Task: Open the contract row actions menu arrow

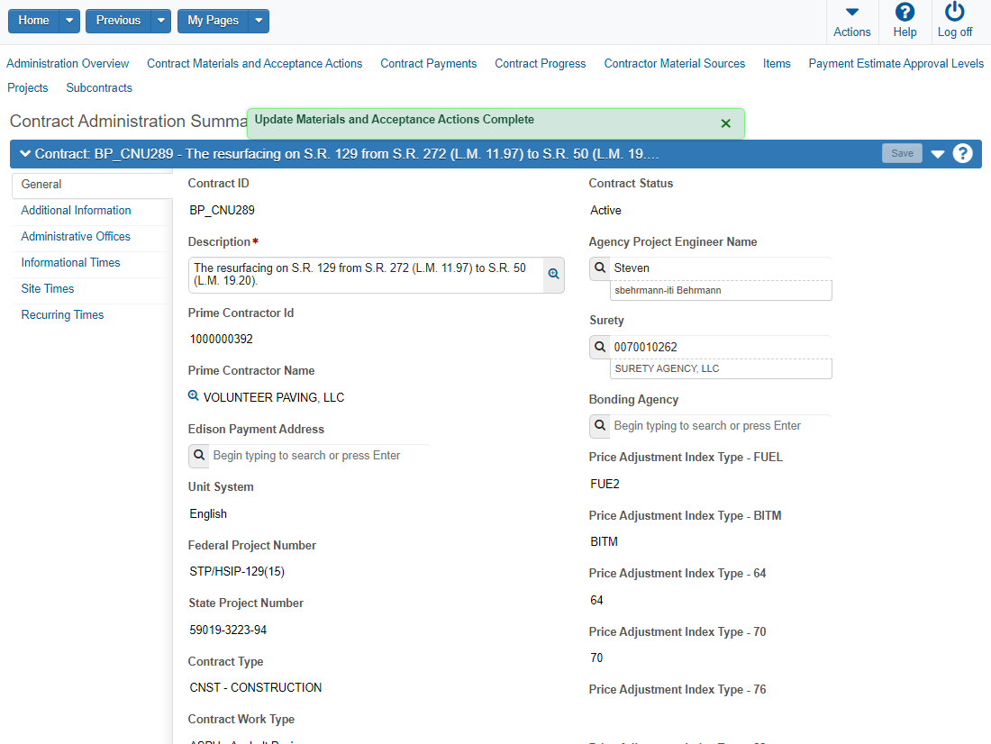Action: [937, 154]
